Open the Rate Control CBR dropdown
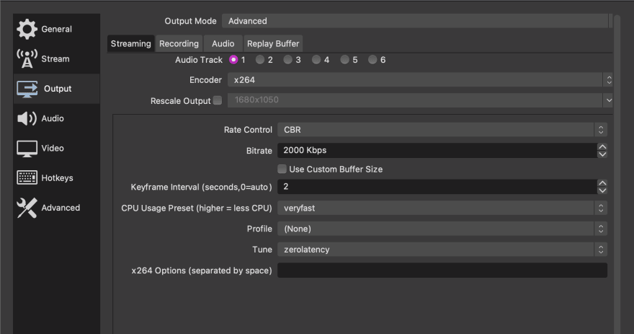Screen dimensions: 634x334 coord(442,130)
